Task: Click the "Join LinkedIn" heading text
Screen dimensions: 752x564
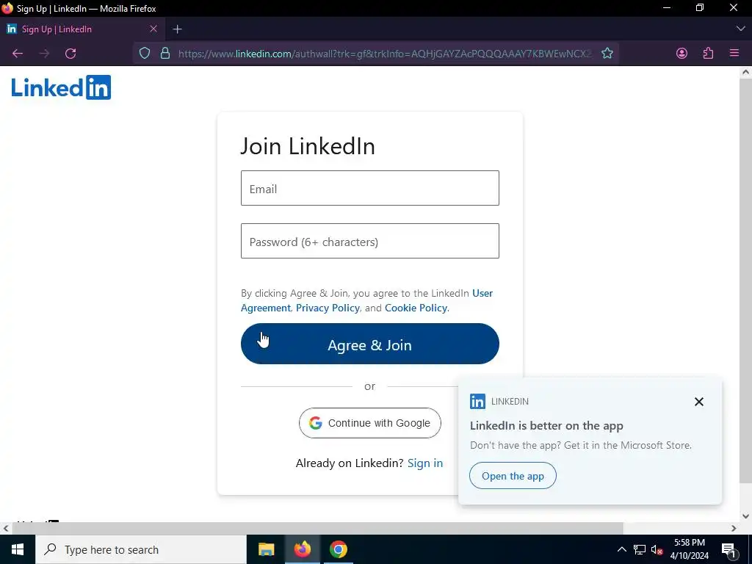Action: click(308, 146)
